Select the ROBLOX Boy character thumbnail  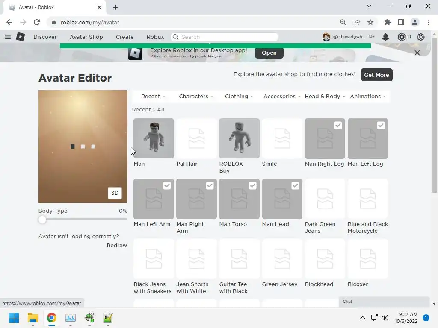(x=239, y=138)
